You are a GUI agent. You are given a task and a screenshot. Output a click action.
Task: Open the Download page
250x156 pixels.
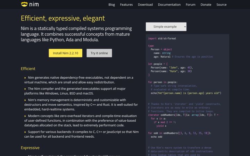pyautogui.click(x=145, y=5)
